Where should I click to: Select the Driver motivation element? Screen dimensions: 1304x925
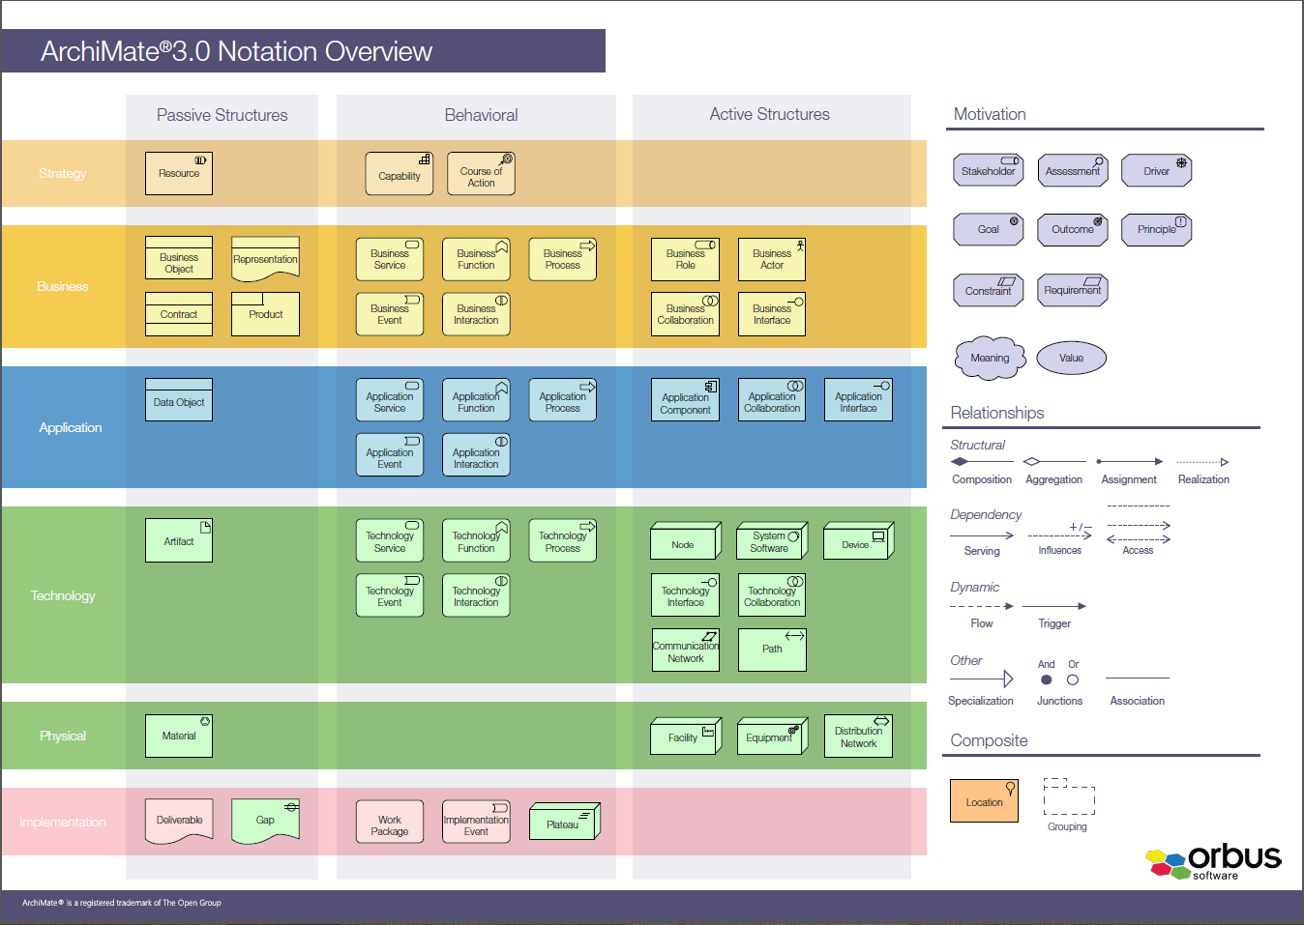tap(1156, 170)
